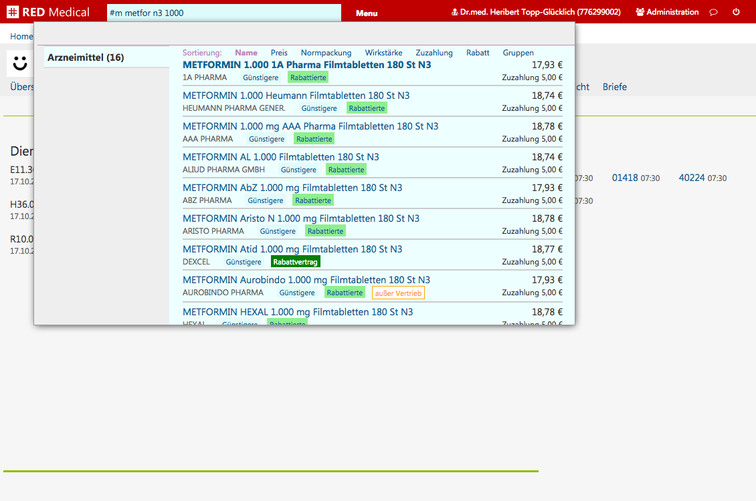Select METFORMIN Atid 1.000 mg Filmtabletten

click(x=292, y=250)
